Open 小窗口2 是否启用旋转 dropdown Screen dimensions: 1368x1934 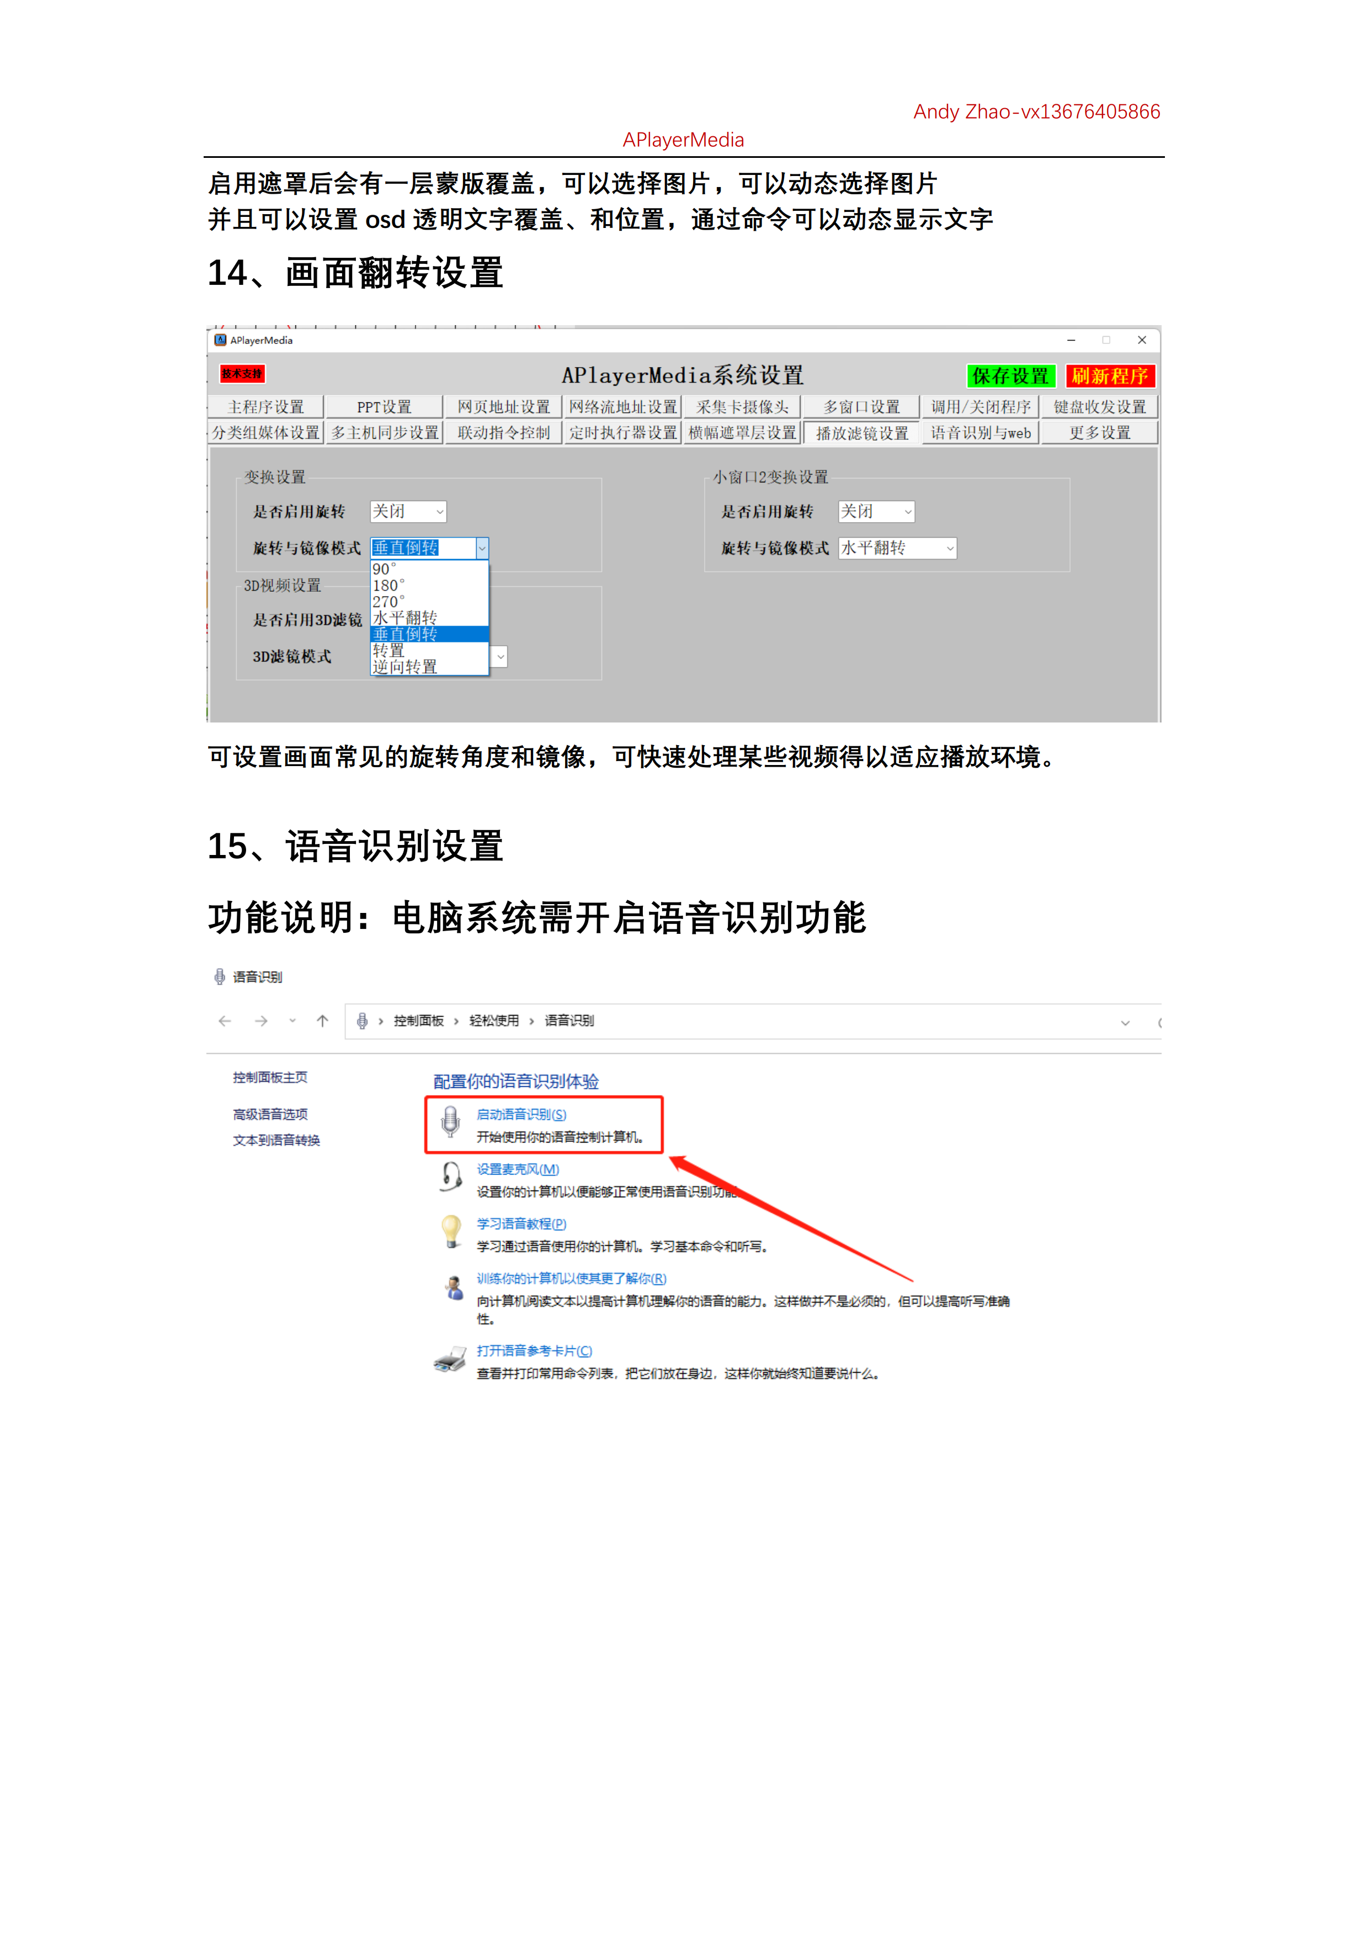pyautogui.click(x=877, y=511)
